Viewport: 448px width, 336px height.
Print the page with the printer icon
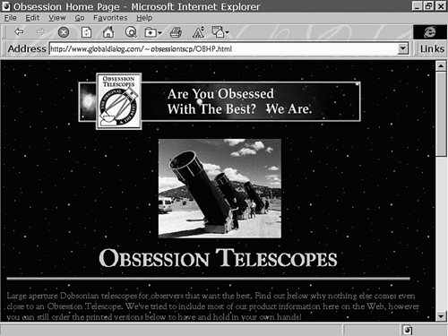tap(176, 32)
